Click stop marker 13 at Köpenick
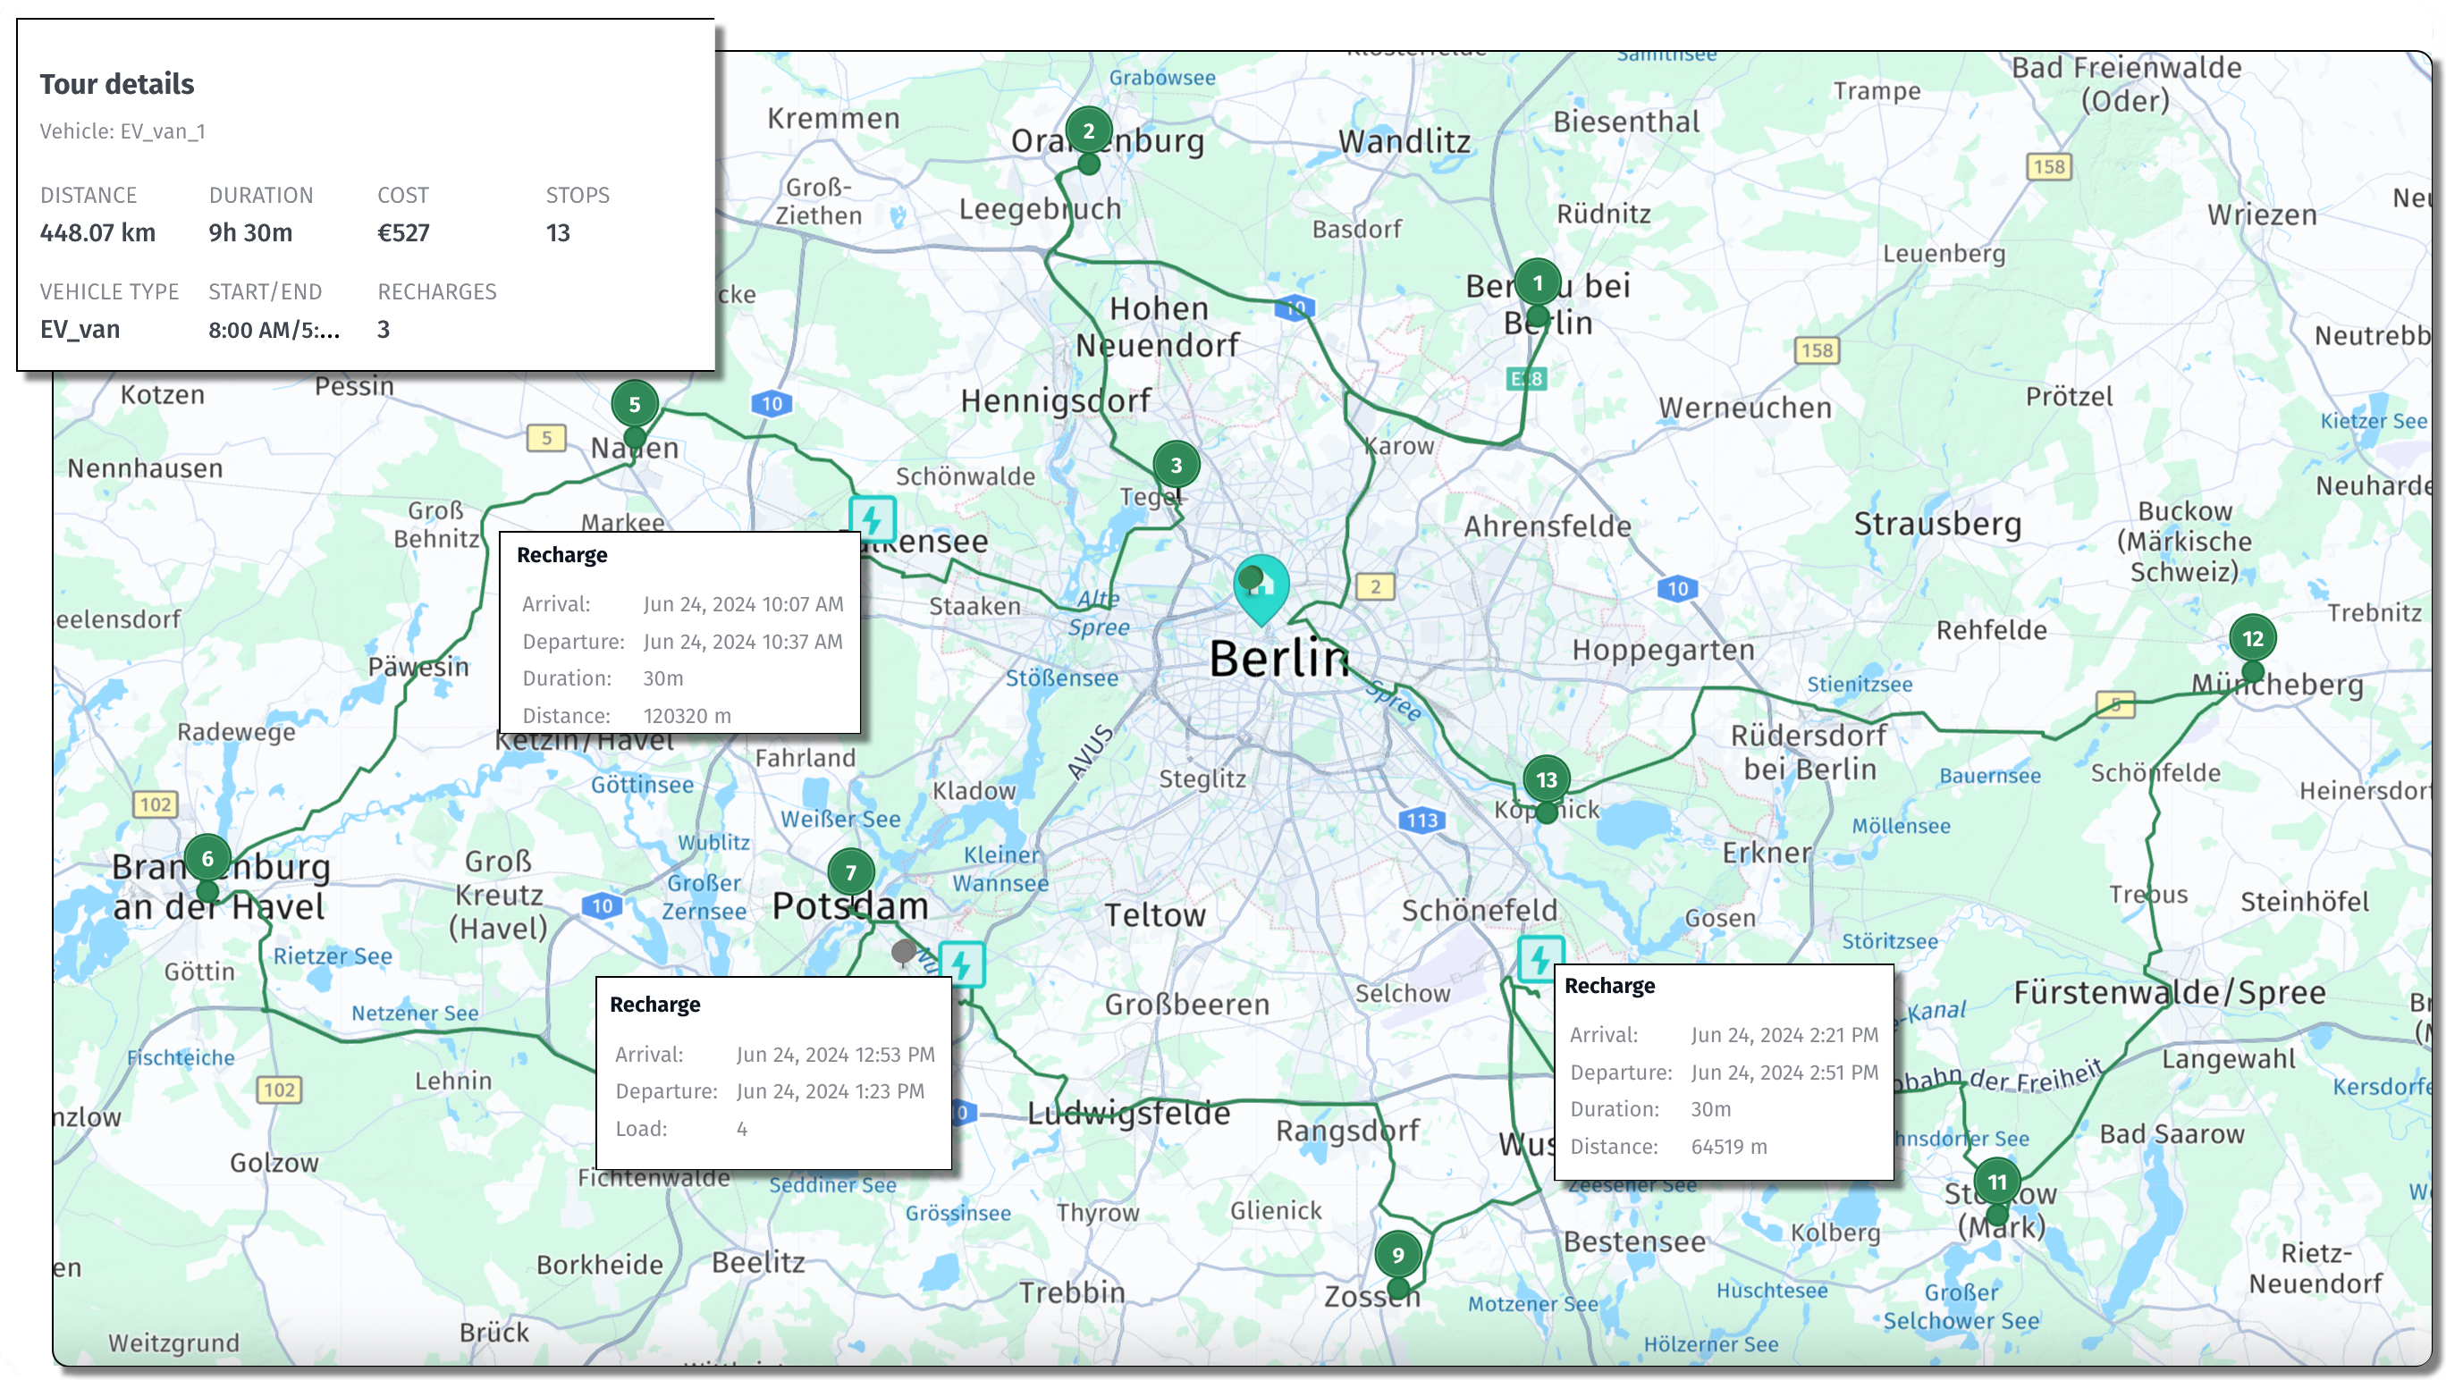2446x1380 pixels. [1546, 779]
